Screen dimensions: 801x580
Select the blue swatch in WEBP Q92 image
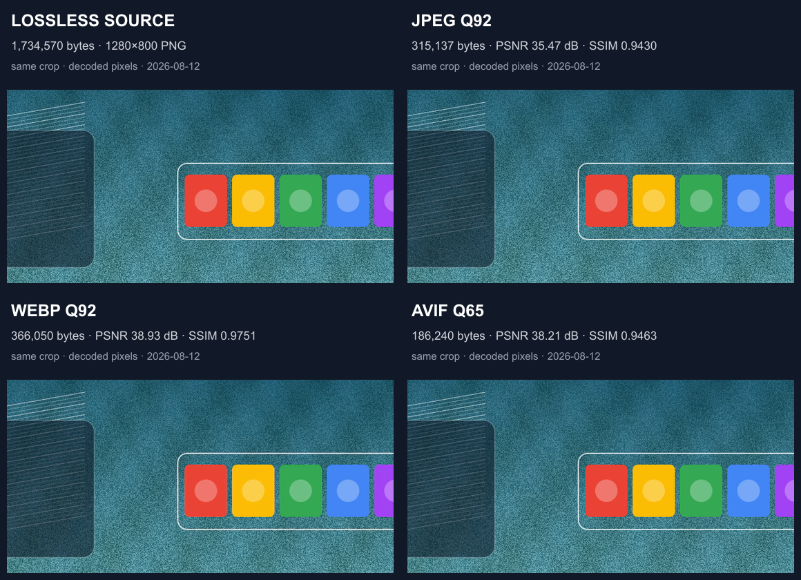click(x=348, y=490)
